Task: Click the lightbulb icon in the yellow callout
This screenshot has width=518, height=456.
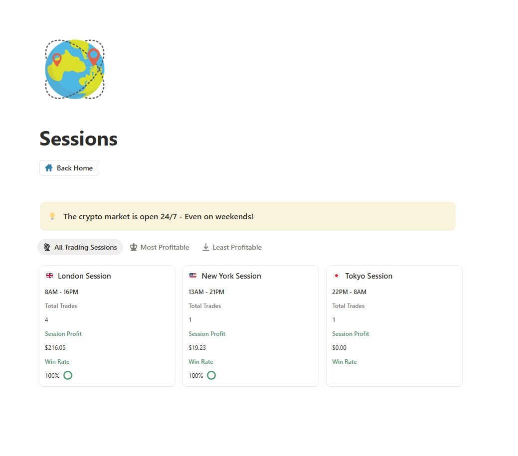Action: click(52, 216)
